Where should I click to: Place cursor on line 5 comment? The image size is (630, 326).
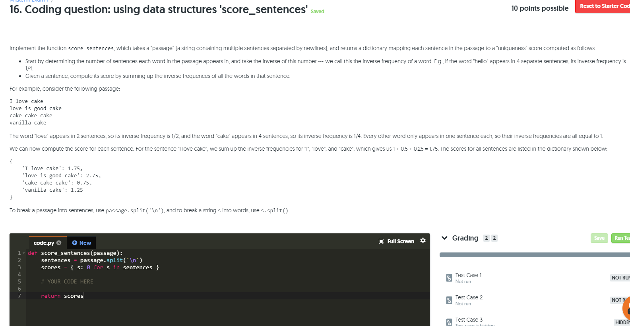67,281
